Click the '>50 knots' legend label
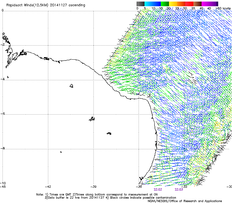 click(223, 8)
